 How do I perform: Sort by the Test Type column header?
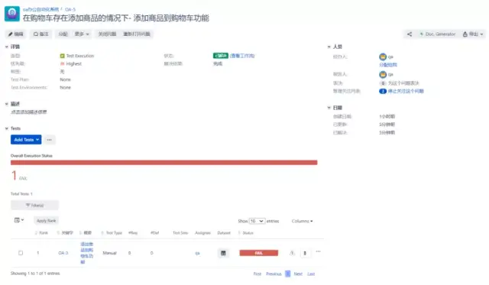114,233
